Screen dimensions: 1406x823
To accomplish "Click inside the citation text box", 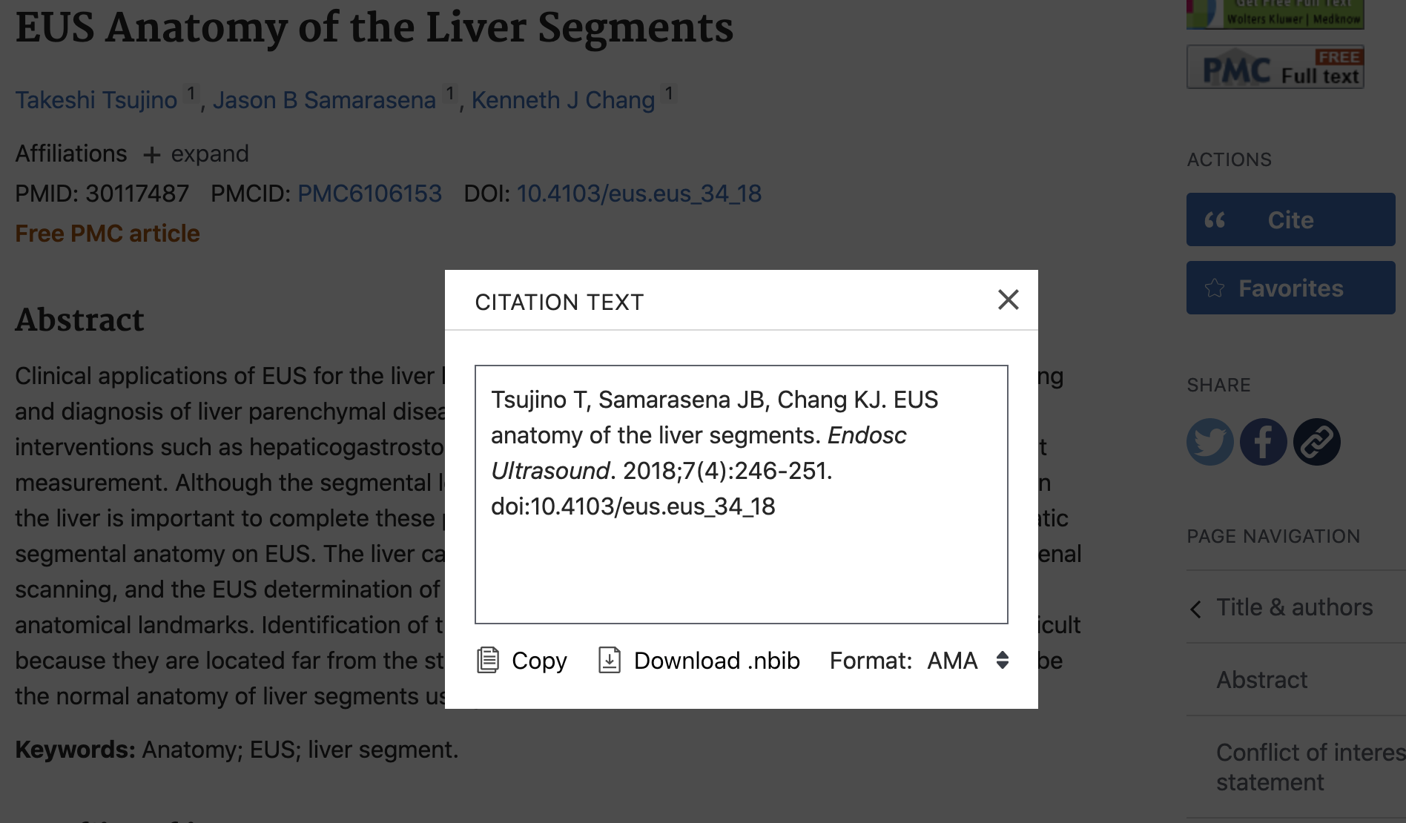I will pyautogui.click(x=741, y=495).
